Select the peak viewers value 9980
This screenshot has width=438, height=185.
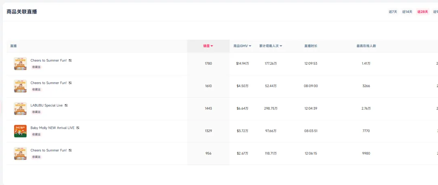pos(366,153)
